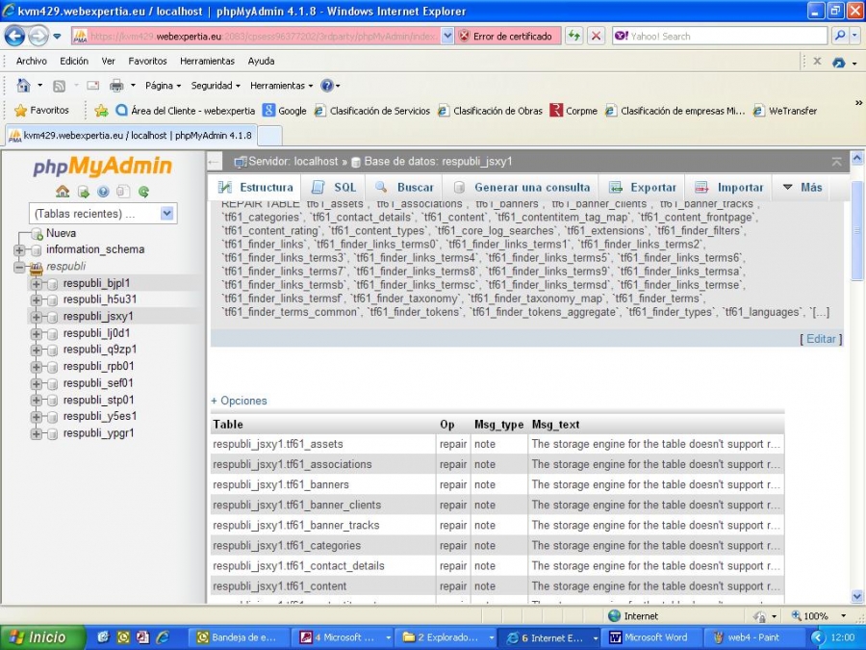Click the blue Help question-mark icon

[327, 86]
